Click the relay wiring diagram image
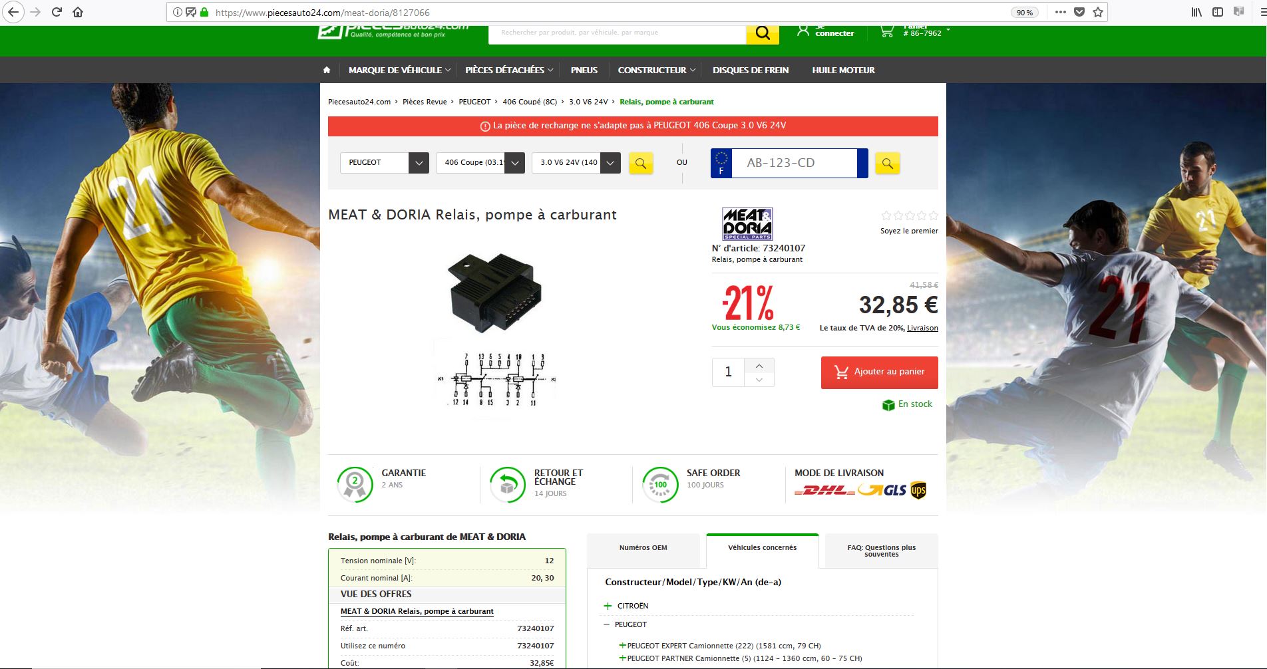The image size is (1267, 669). pos(495,380)
